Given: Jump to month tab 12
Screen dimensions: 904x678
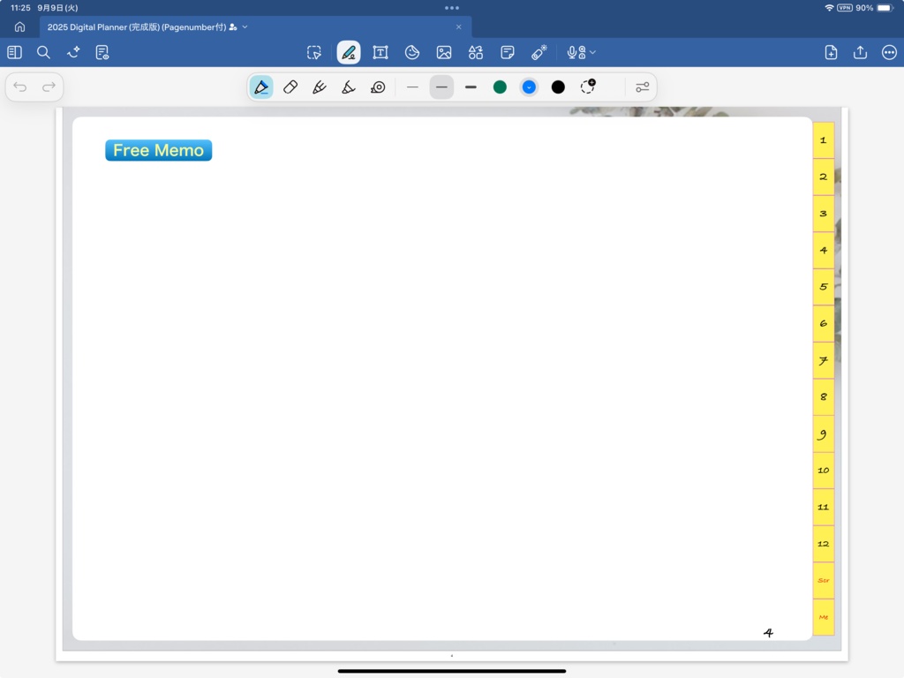Looking at the screenshot, I should pyautogui.click(x=824, y=544).
